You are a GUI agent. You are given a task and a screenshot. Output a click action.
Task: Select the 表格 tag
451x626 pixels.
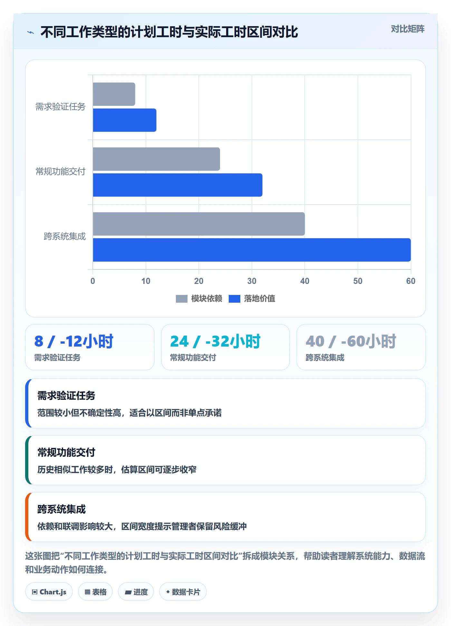click(x=95, y=592)
